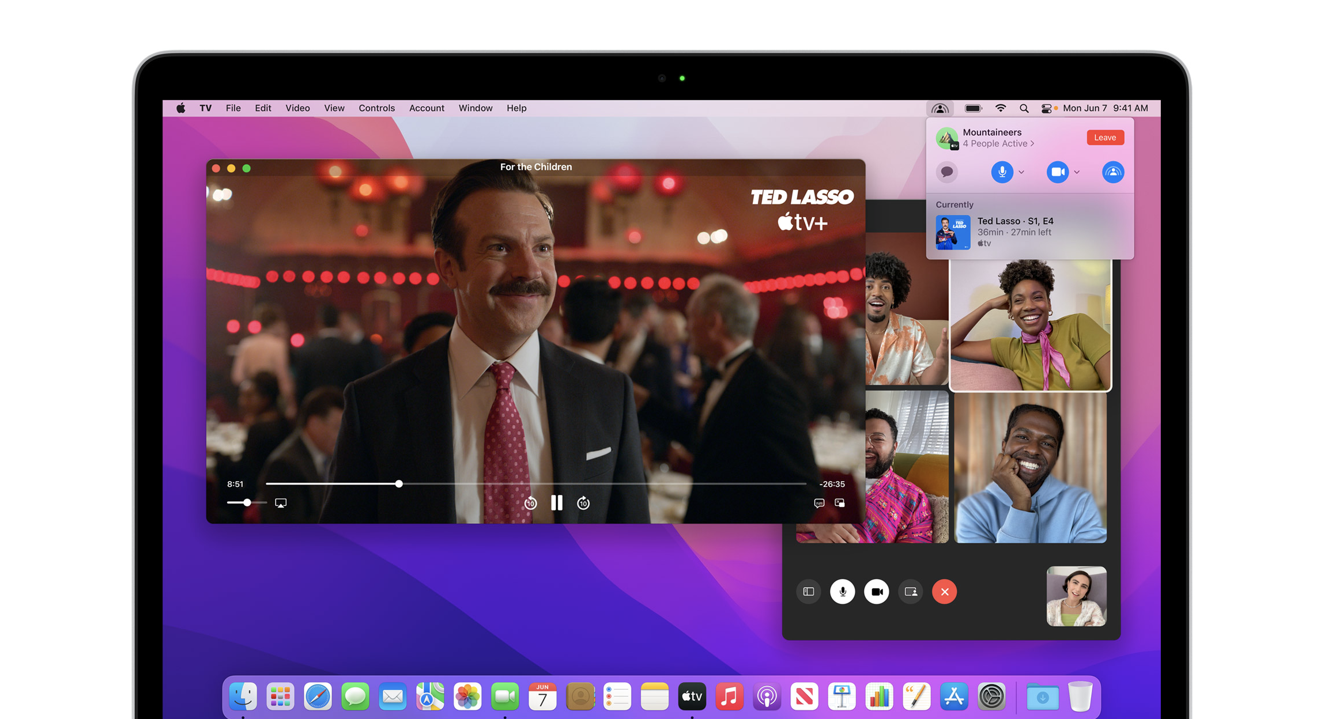
Task: Open the TV application menu
Action: point(206,108)
